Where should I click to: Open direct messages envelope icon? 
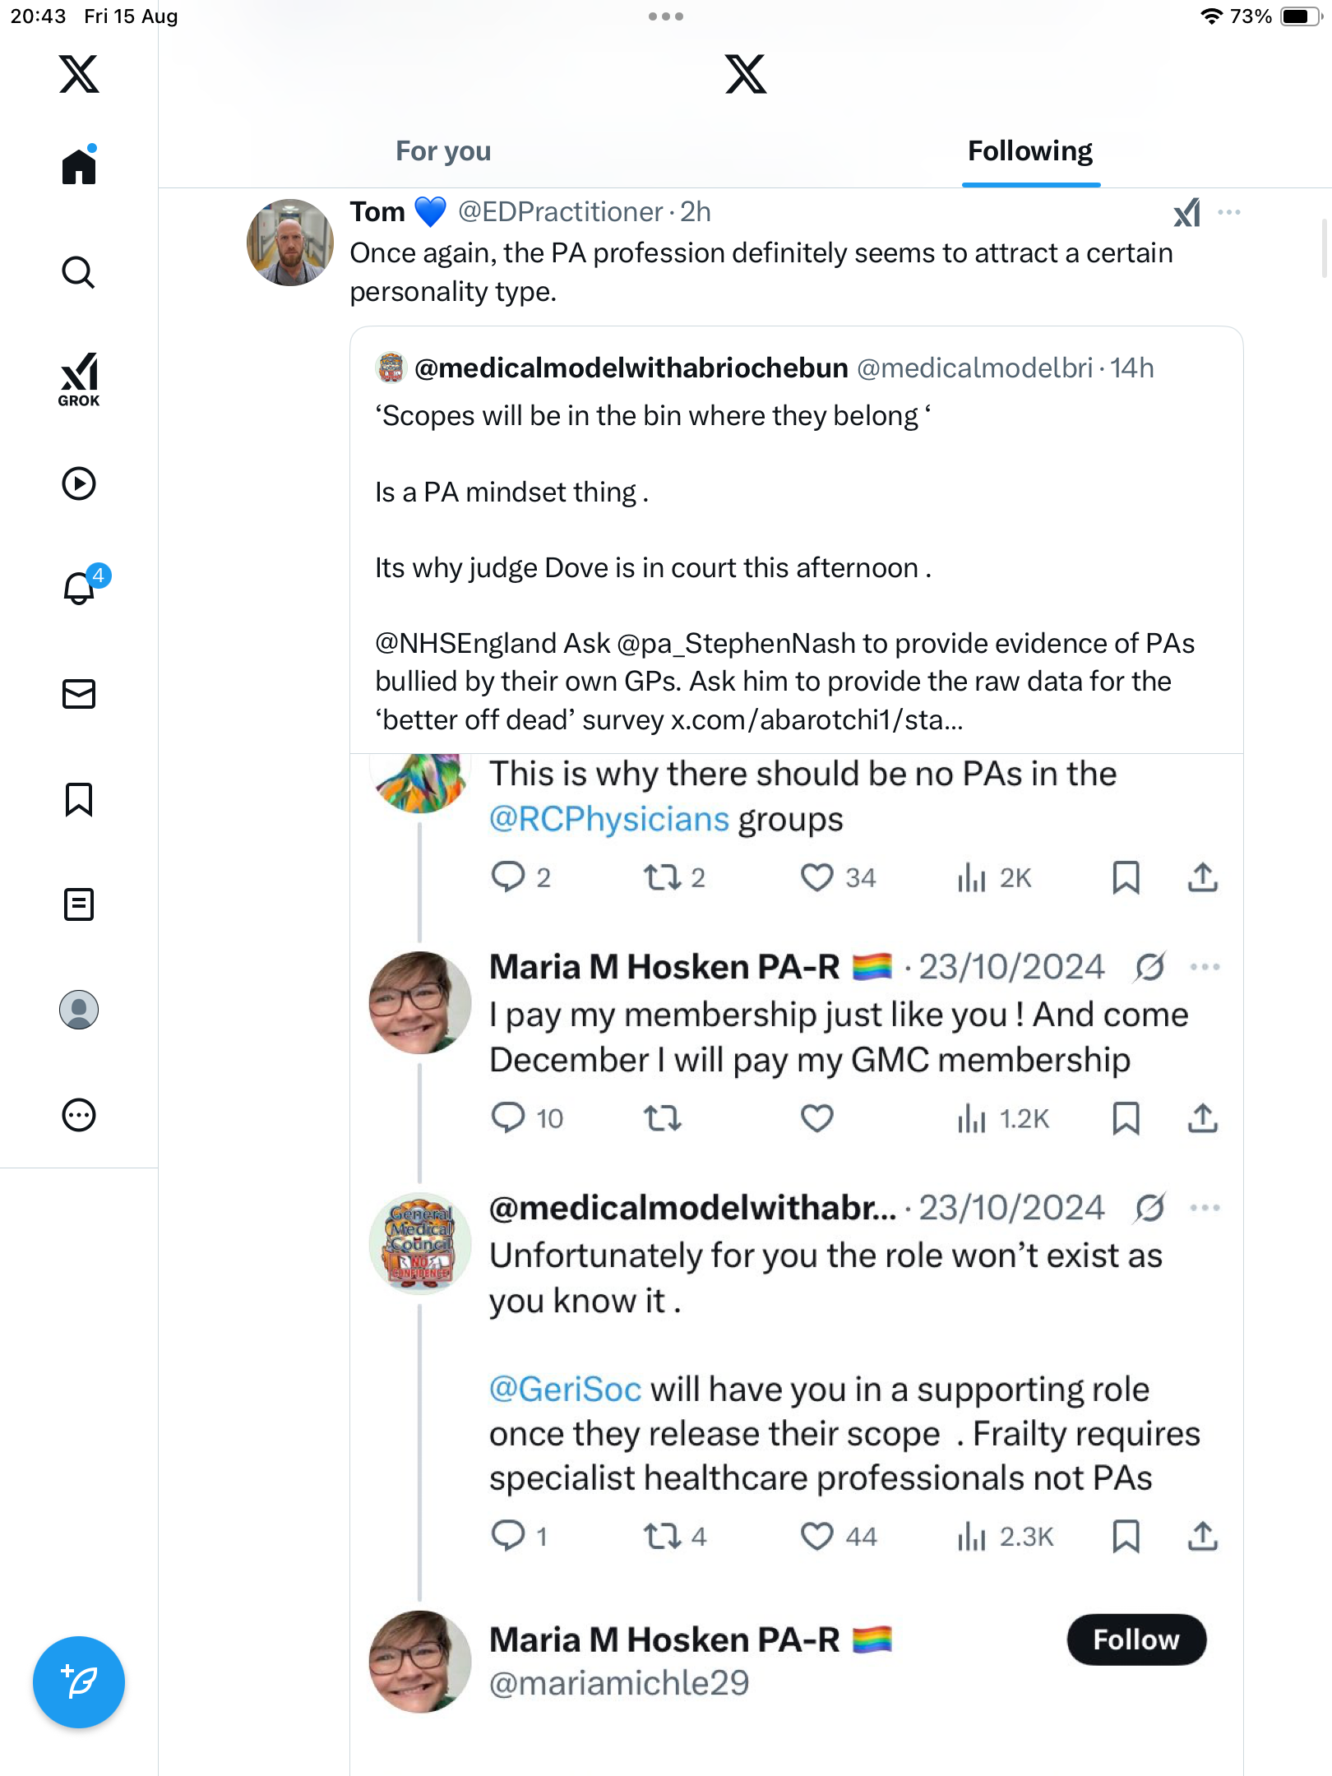[79, 694]
